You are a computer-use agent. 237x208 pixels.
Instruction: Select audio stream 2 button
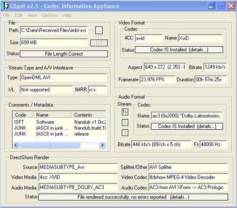pos(125,122)
